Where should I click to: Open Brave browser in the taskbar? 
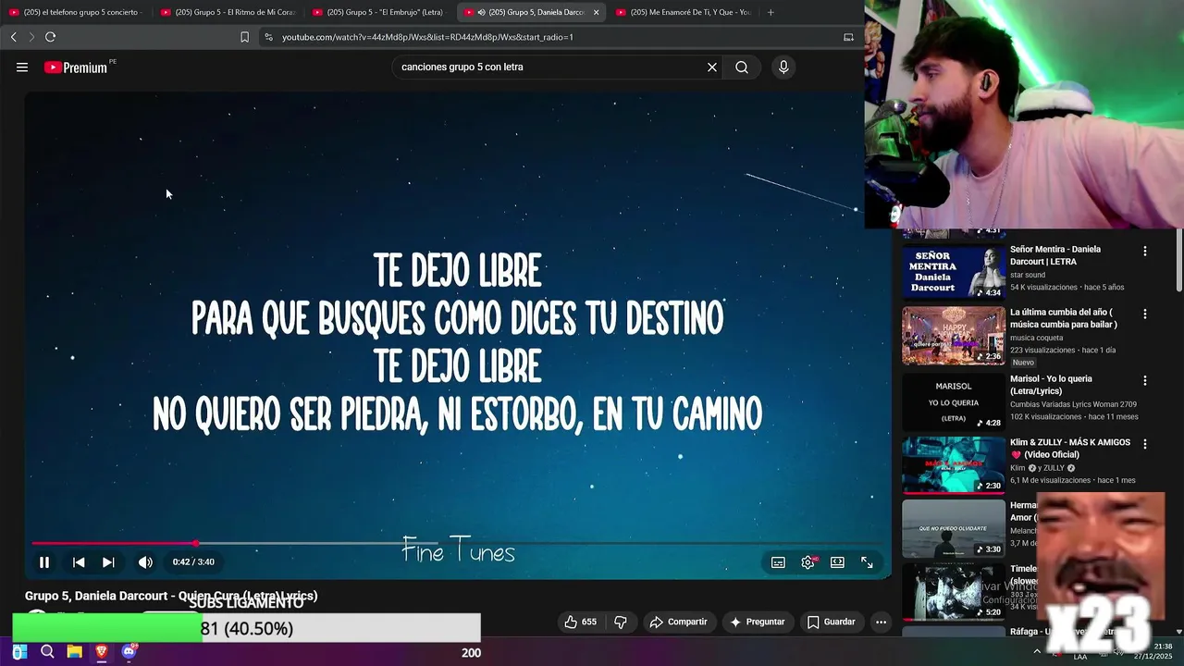click(x=102, y=652)
